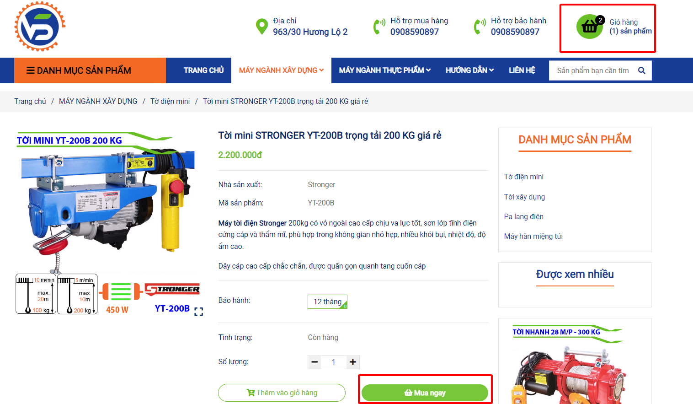
Task: Expand product image with fullscreen icon
Action: coord(198,312)
